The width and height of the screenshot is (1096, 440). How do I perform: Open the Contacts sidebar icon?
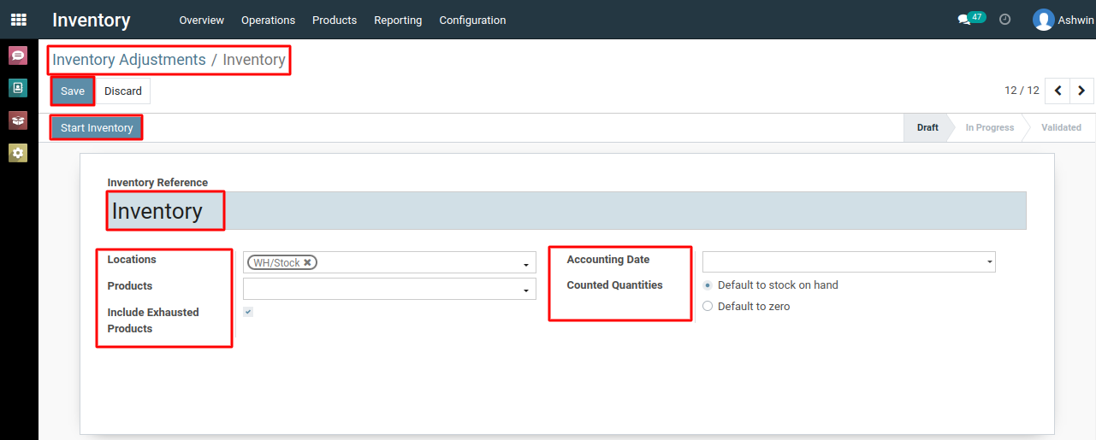18,87
